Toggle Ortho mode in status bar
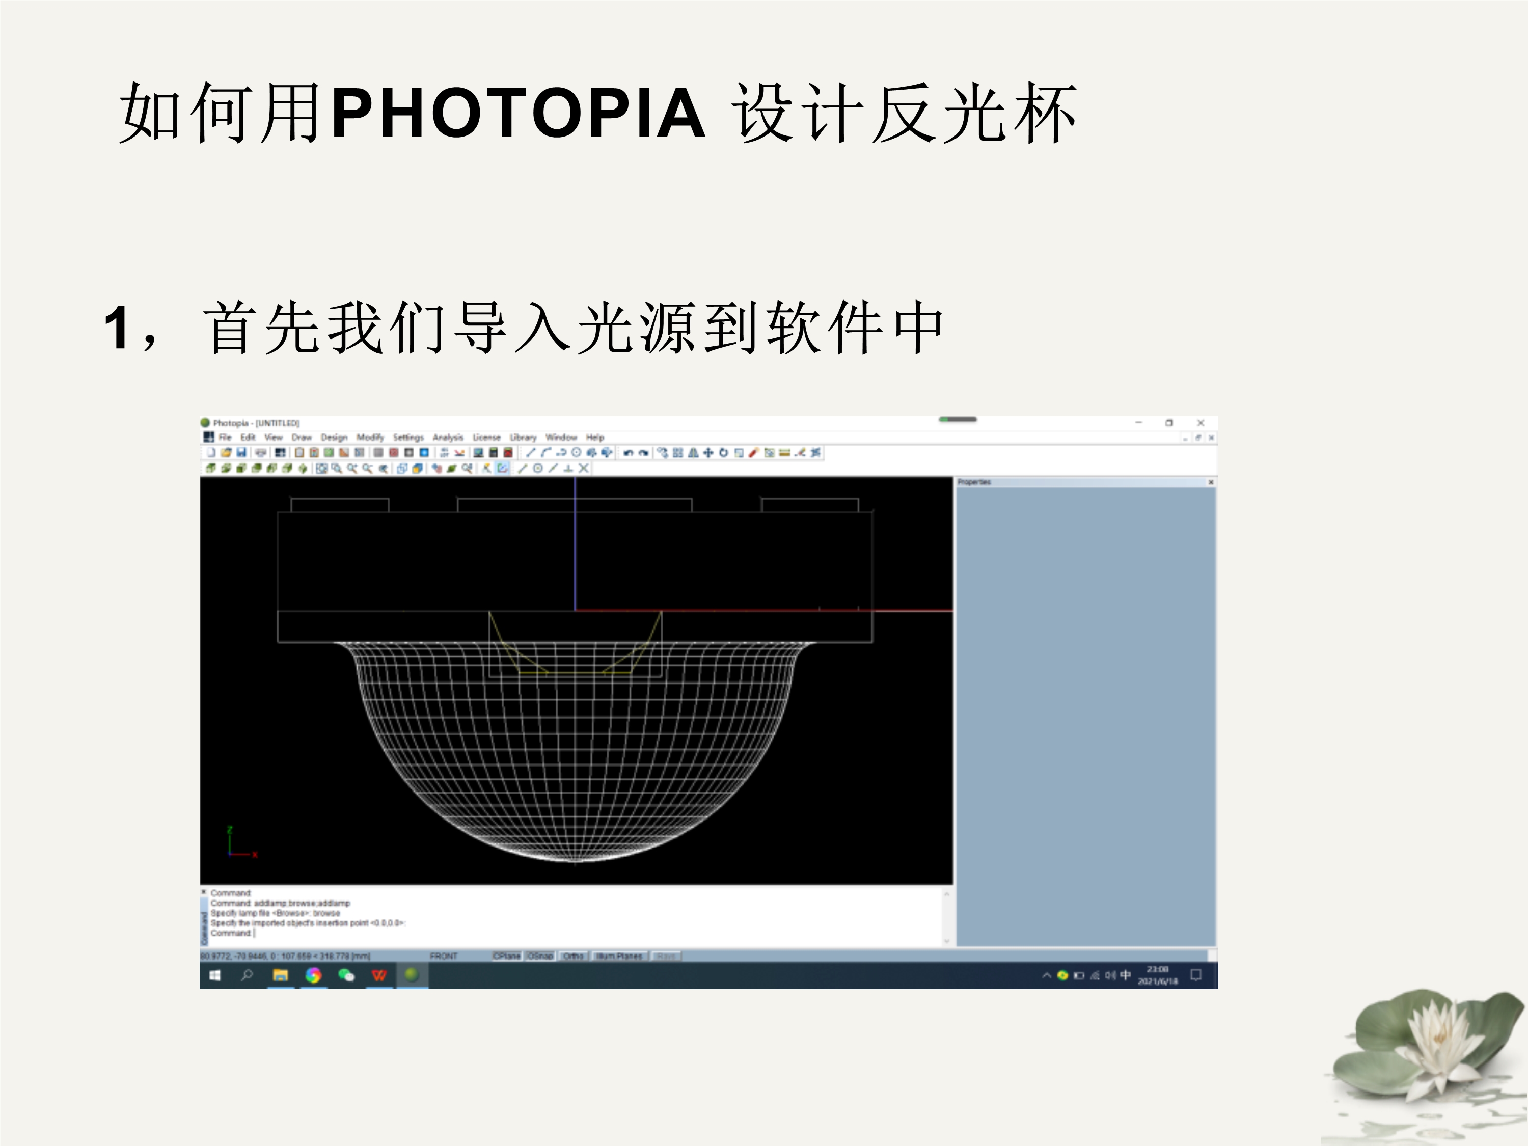Image resolution: width=1528 pixels, height=1146 pixels. point(574,956)
